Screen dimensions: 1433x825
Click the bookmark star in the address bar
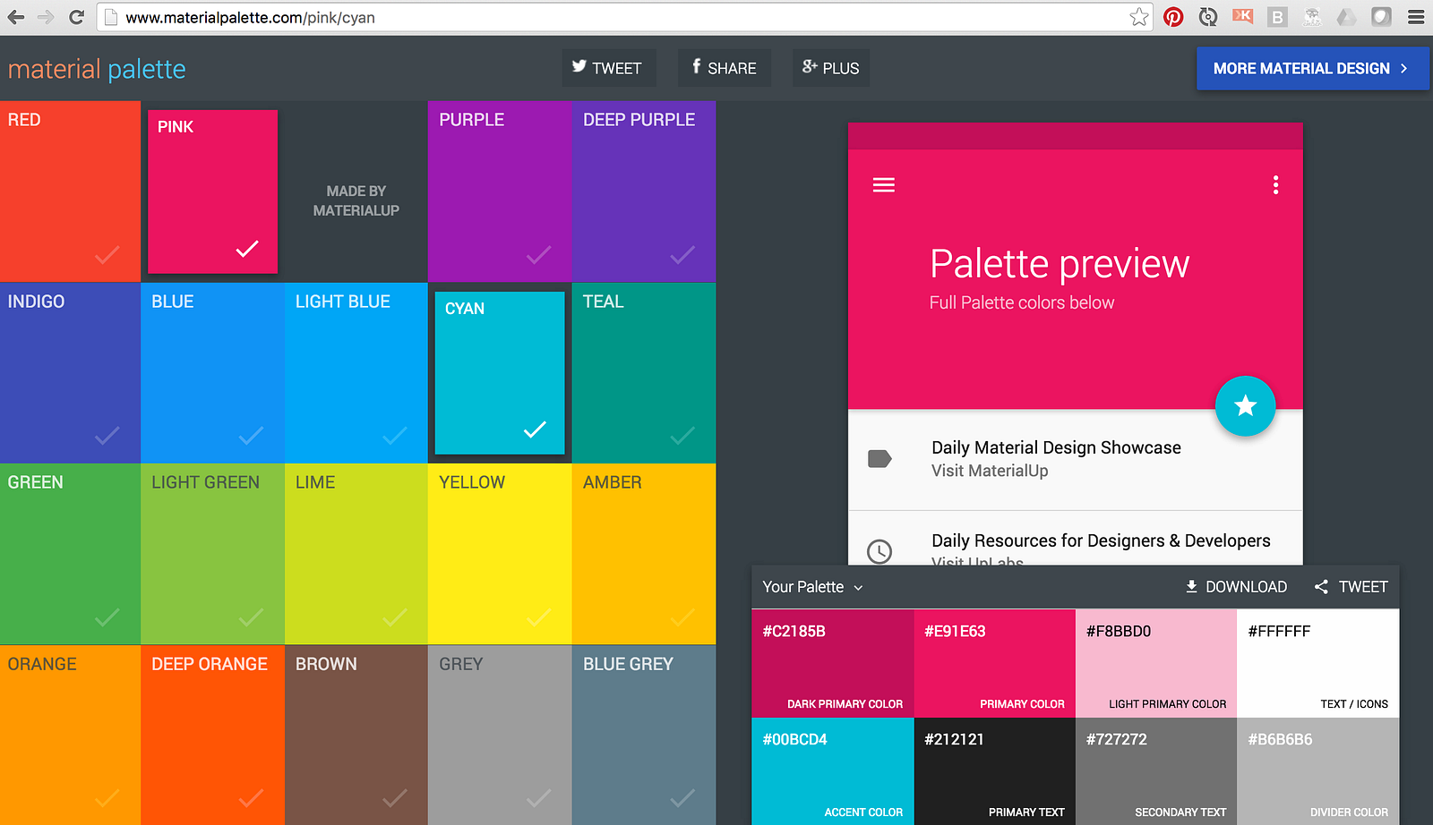1139,17
